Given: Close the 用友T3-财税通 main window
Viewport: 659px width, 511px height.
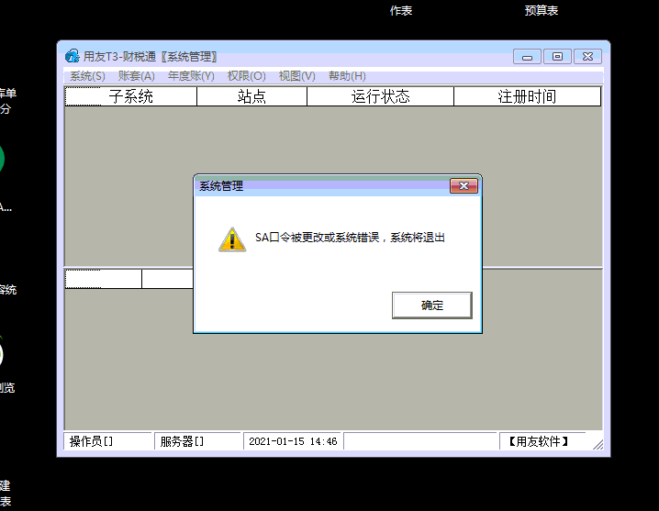Looking at the screenshot, I should point(587,57).
